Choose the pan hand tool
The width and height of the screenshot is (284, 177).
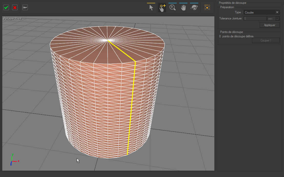click(x=183, y=8)
